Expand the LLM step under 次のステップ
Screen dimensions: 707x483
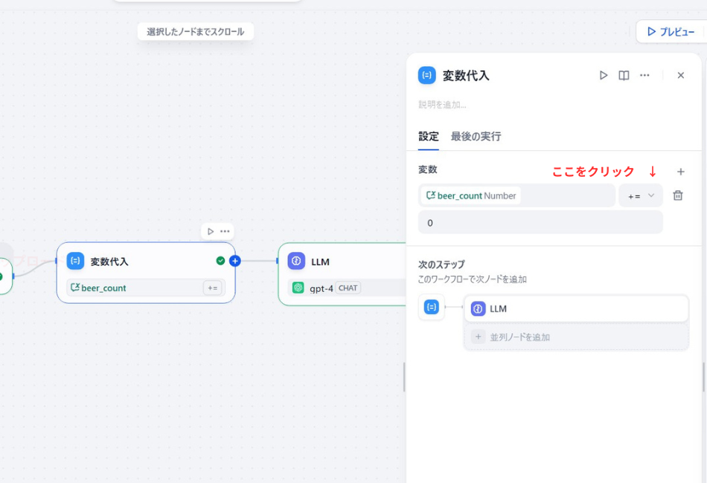coord(575,308)
